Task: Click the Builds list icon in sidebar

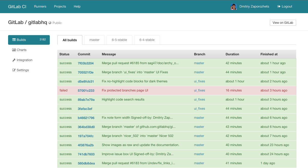Action: pos(14,40)
